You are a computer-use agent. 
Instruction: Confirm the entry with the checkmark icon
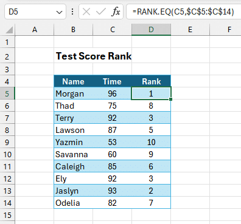101,12
